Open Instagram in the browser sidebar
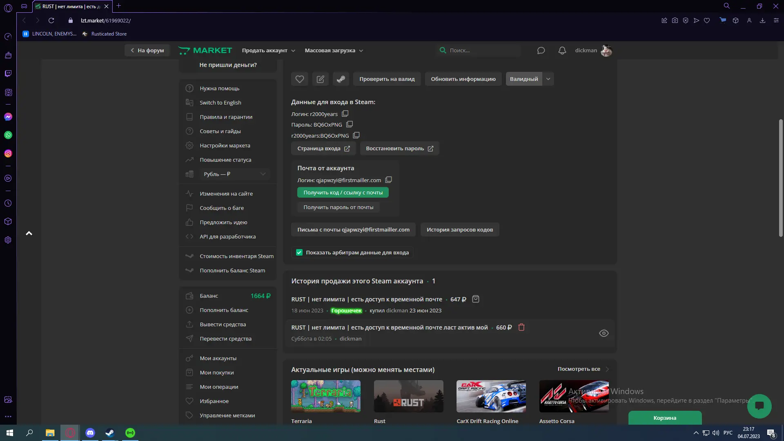Viewport: 784px width, 441px height. point(8,154)
